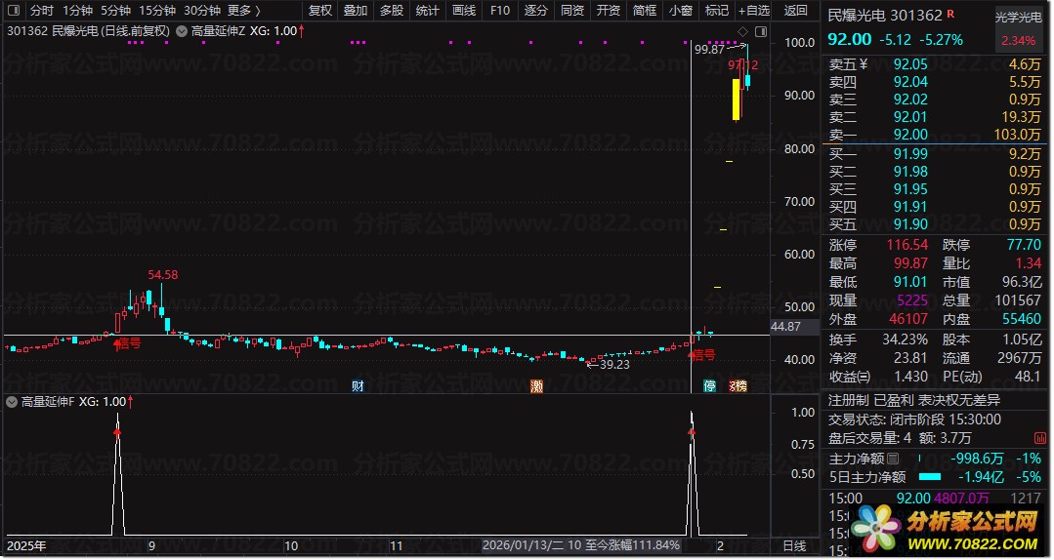Click the 叠加 overlay button
The width and height of the screenshot is (1054, 560).
[x=356, y=10]
